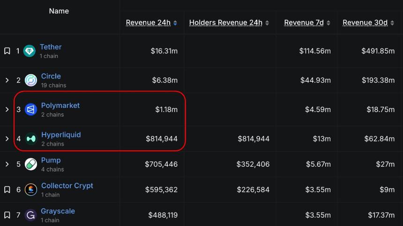Sort by Revenue 7d arrows
Viewport: 403px width, 226px height.
pyautogui.click(x=328, y=23)
